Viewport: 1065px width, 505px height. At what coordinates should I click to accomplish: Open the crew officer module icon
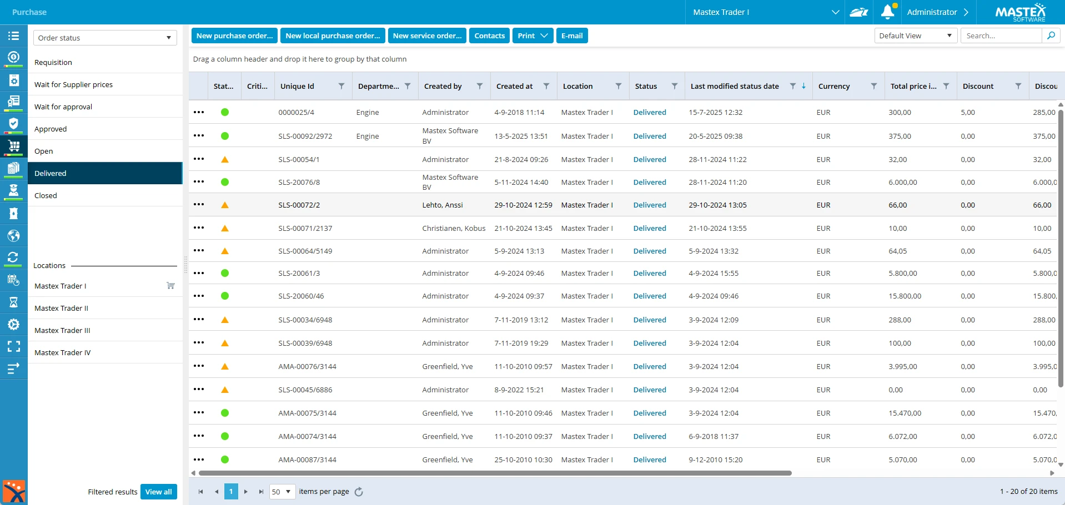pos(13,190)
